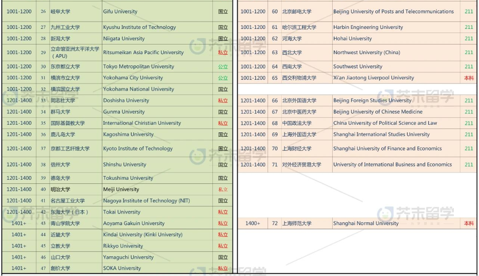
Task: Click '211' in the Hohai University row
Action: tap(468, 39)
